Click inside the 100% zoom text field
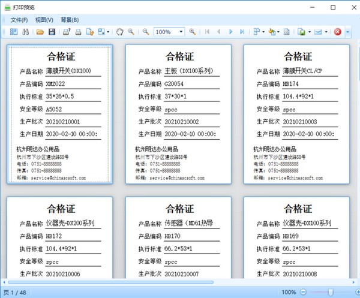The height and width of the screenshot is (298, 360). pos(166,32)
